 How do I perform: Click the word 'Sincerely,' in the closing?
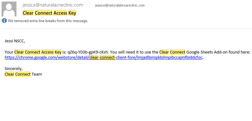(14, 69)
